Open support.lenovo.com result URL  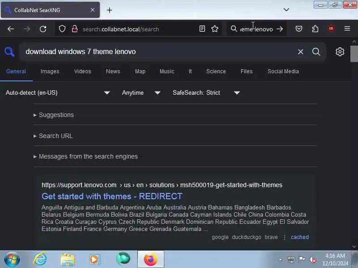coord(162,185)
